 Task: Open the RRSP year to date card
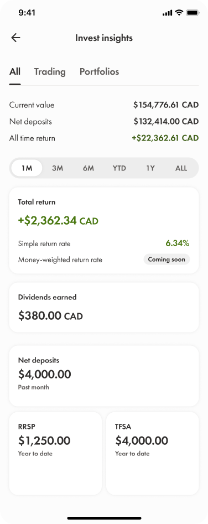pos(55,454)
